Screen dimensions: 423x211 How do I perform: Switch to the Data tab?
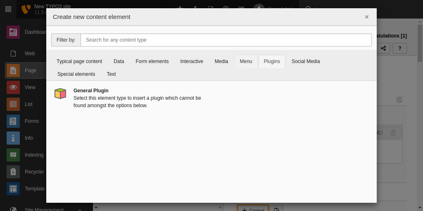point(119,61)
